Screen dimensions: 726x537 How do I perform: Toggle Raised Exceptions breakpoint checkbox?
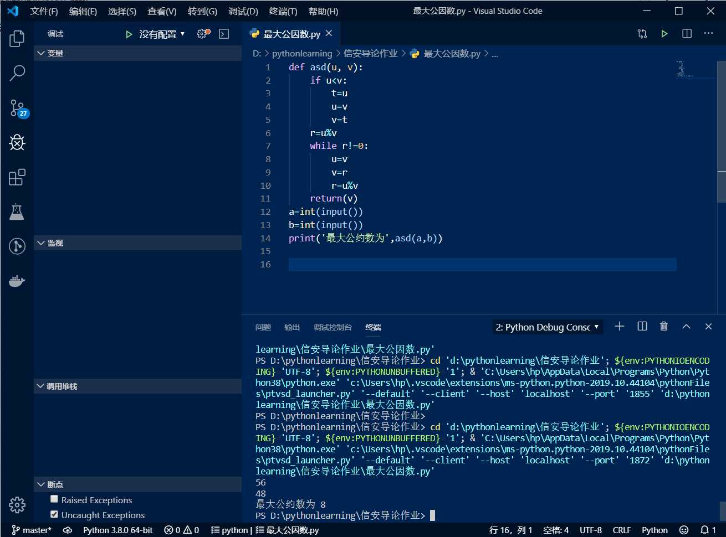54,499
